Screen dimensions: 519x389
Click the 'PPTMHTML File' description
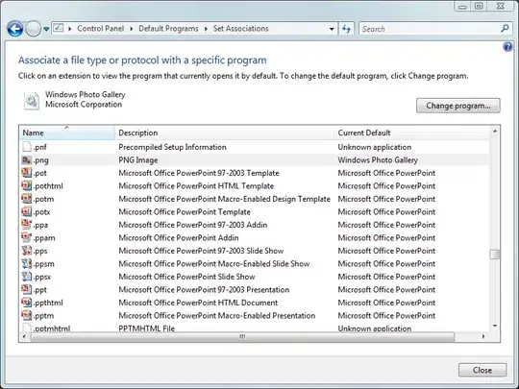147,328
